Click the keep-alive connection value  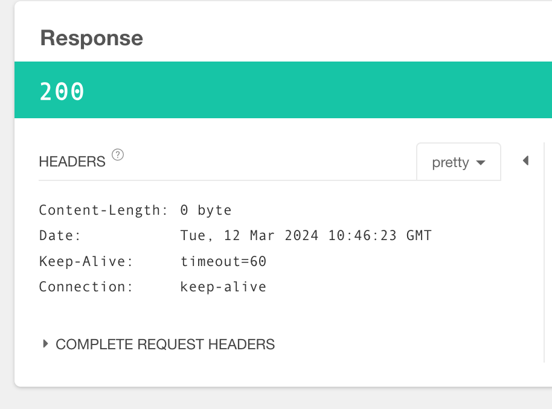(x=223, y=287)
